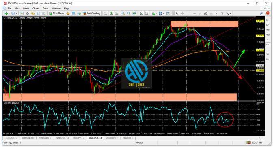Switch chart to Line Chart mode

tap(117, 13)
